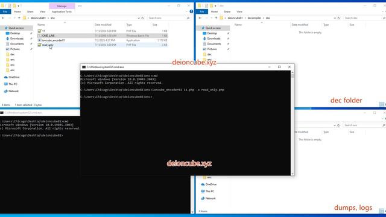Click the New folder icon in enc quick access toolbar
The width and height of the screenshot is (386, 217).
14,5
